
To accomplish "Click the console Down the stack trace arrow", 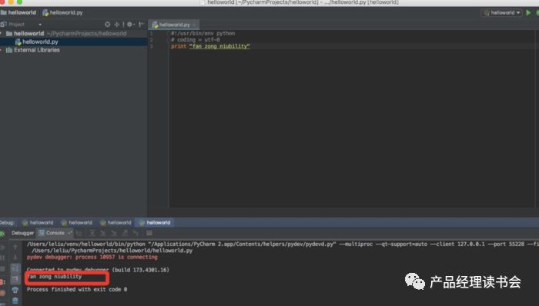I will pos(15,258).
